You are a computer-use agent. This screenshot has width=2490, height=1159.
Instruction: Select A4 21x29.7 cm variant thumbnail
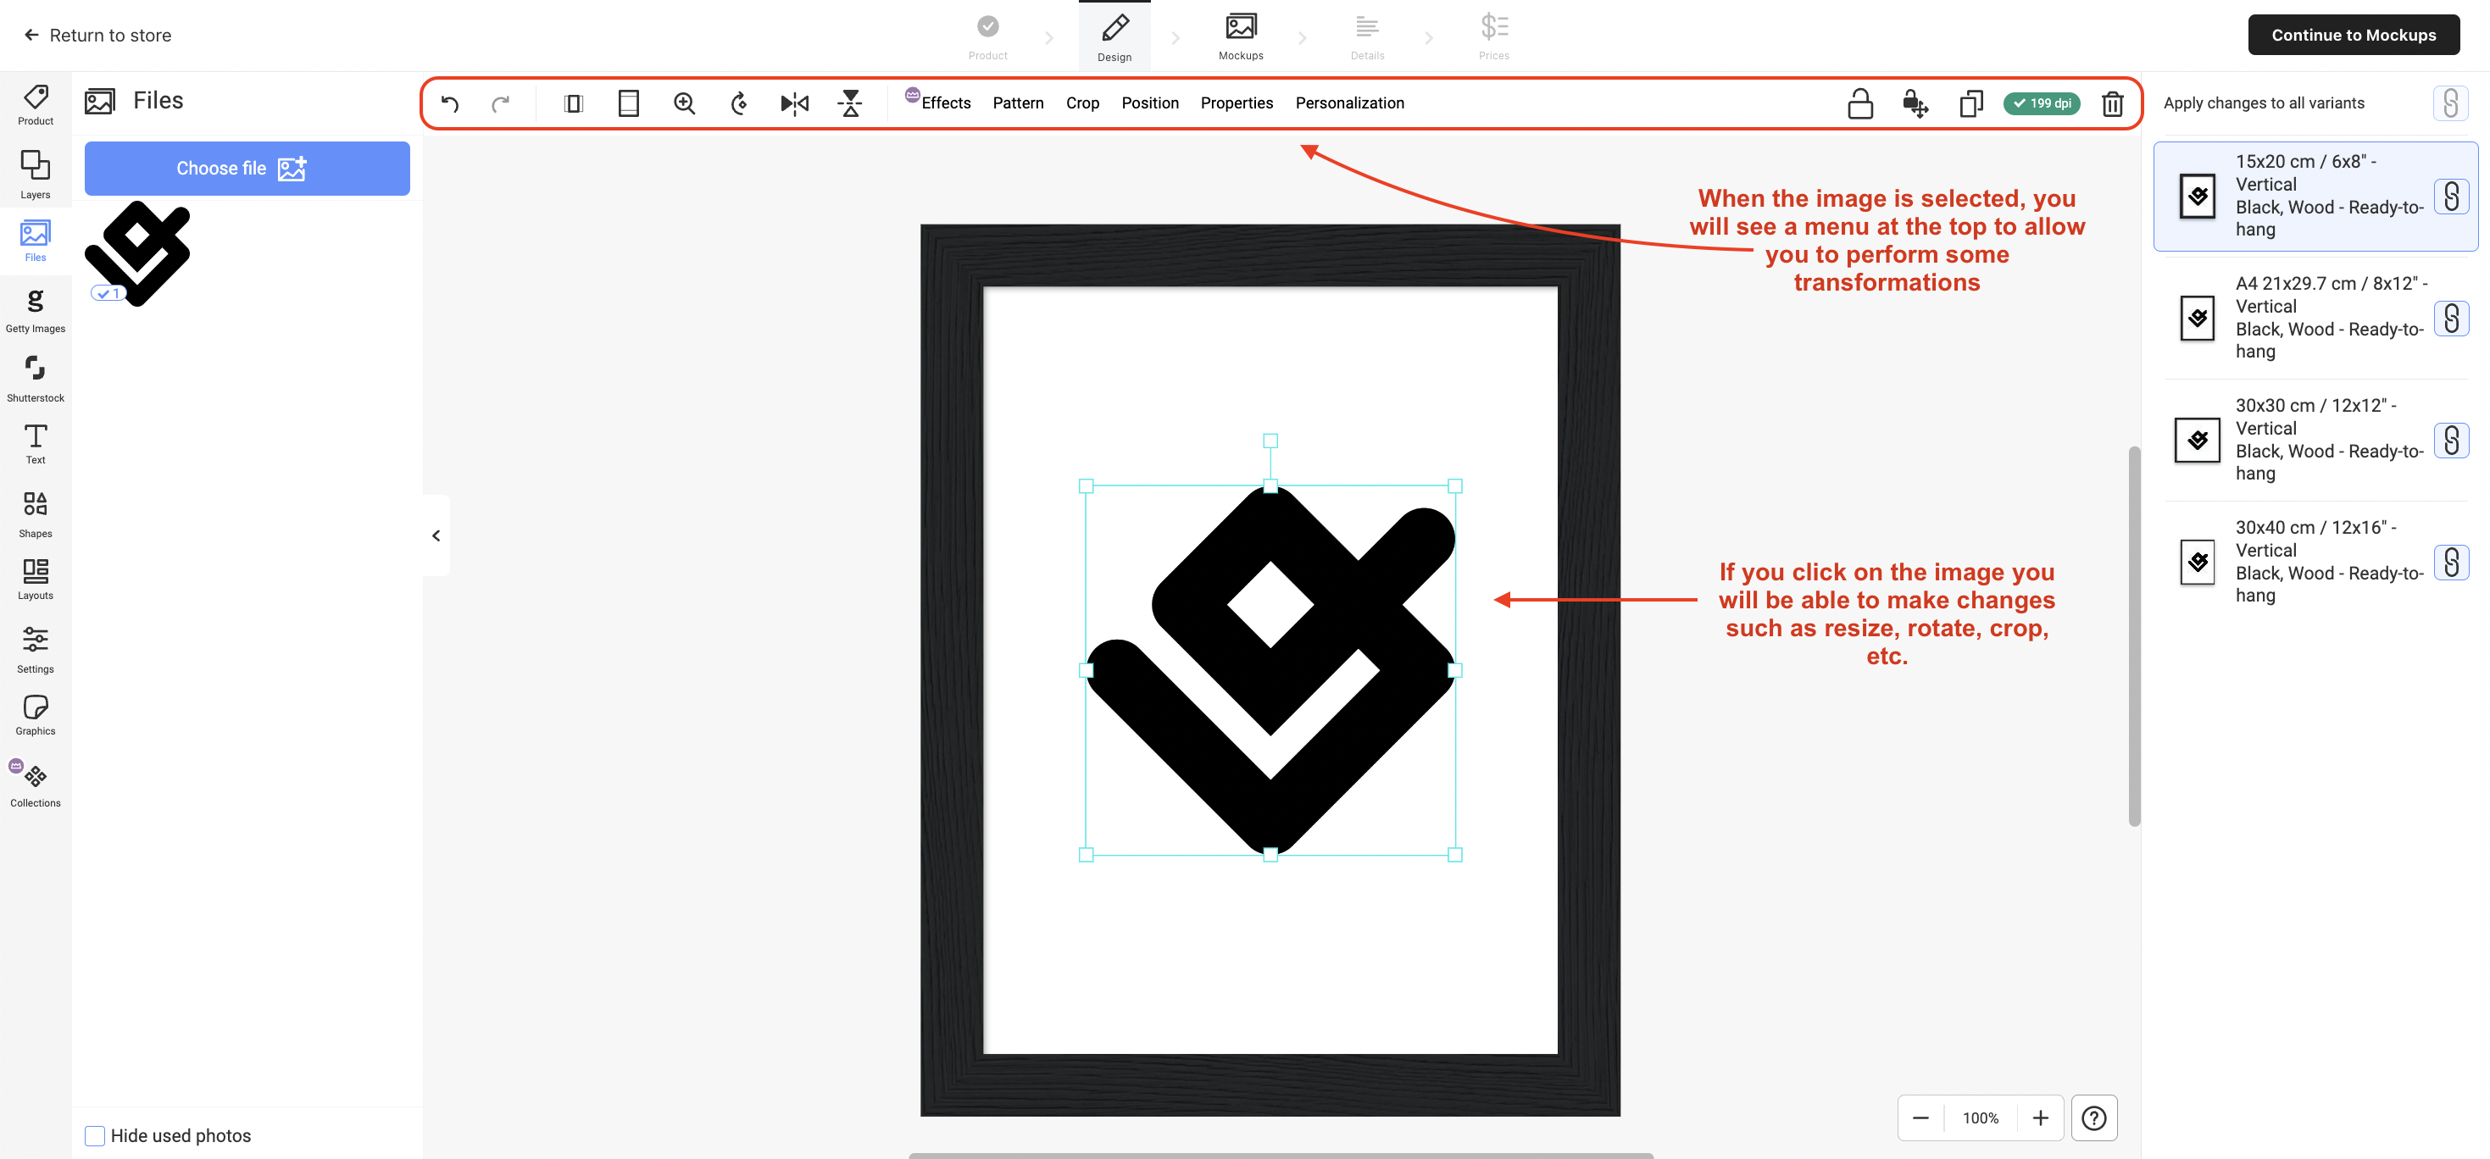(x=2197, y=318)
